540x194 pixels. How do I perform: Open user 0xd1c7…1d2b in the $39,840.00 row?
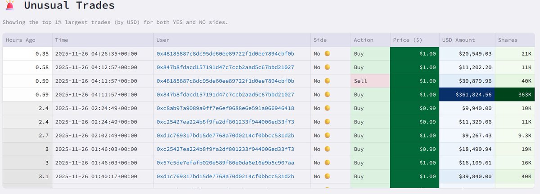tap(225, 176)
